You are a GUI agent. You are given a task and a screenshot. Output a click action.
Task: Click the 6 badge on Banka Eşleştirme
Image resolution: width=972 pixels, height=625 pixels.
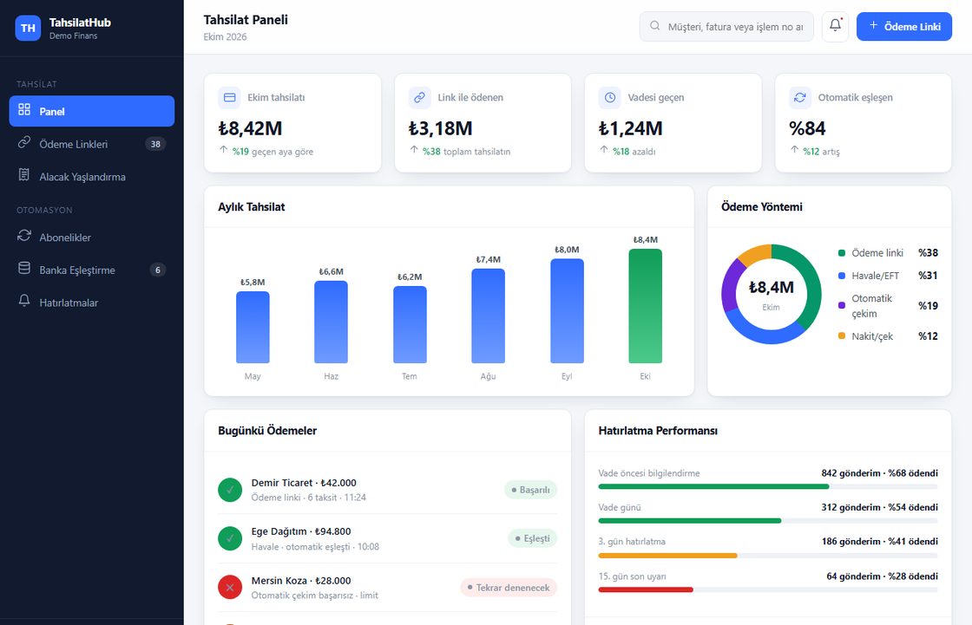pos(158,270)
